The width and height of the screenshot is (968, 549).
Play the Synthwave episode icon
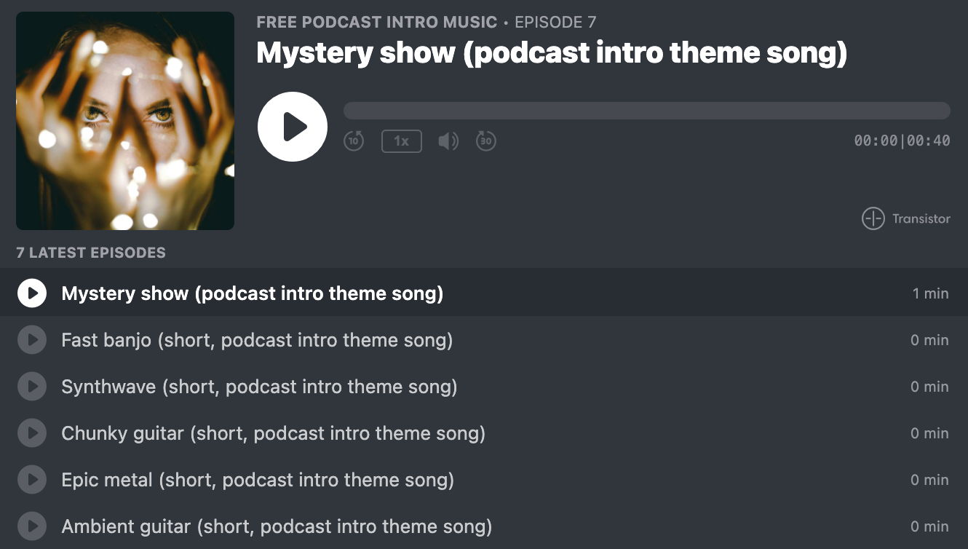32,387
